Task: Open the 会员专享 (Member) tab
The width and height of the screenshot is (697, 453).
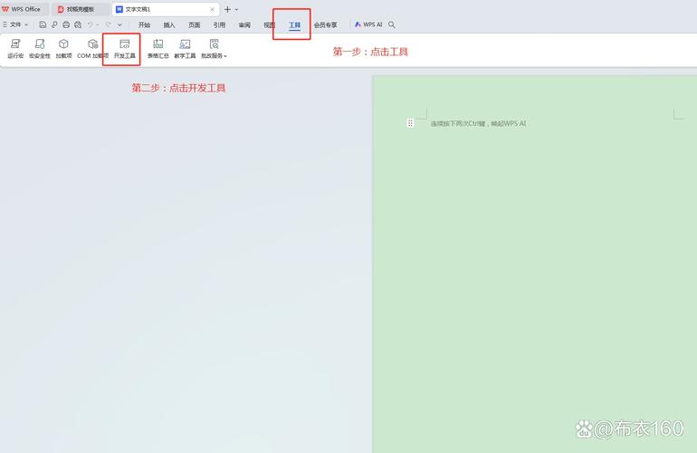Action: pyautogui.click(x=325, y=25)
